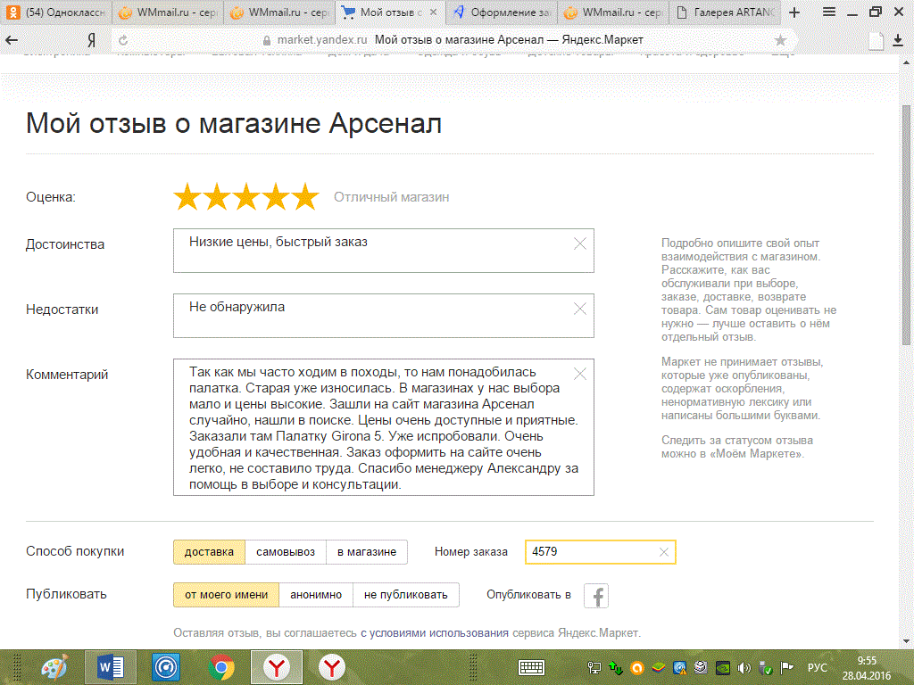Open the Yandex 'Я' home button
This screenshot has height=685, width=914.
tap(92, 40)
